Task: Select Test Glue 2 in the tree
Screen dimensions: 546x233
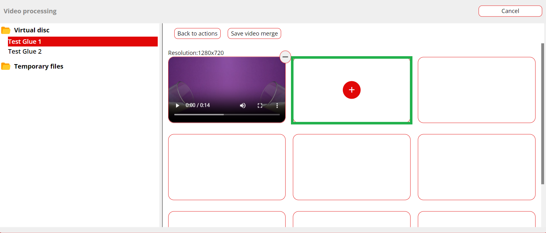Action: 25,51
